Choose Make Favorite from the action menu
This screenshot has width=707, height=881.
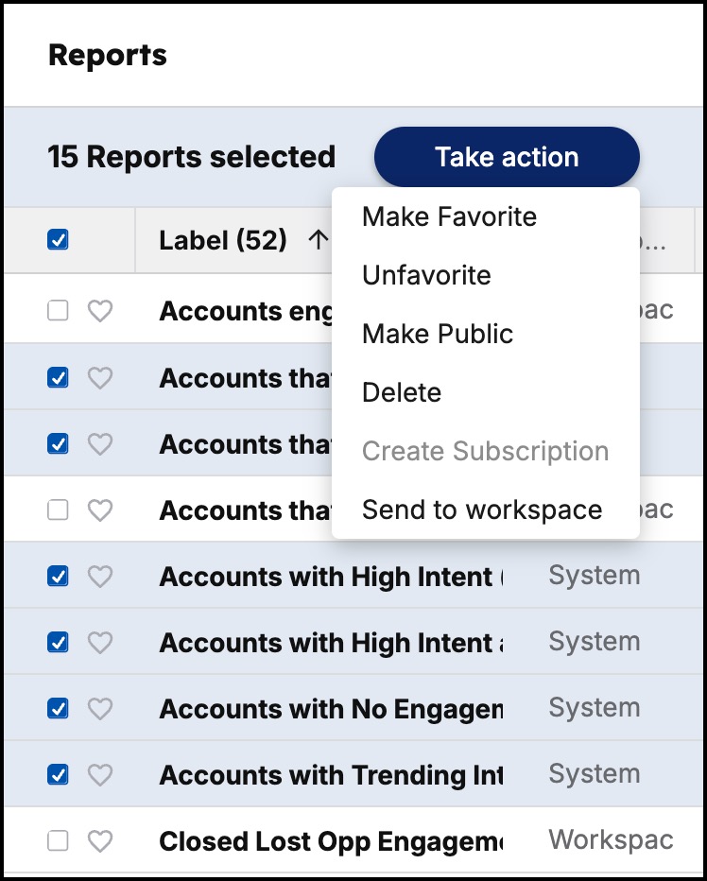coord(449,216)
